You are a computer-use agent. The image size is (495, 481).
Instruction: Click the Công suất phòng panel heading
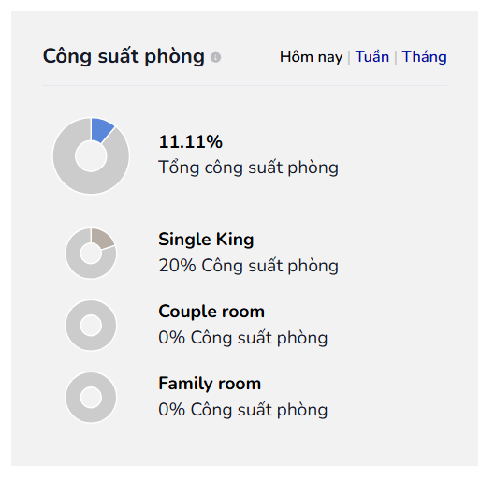125,58
